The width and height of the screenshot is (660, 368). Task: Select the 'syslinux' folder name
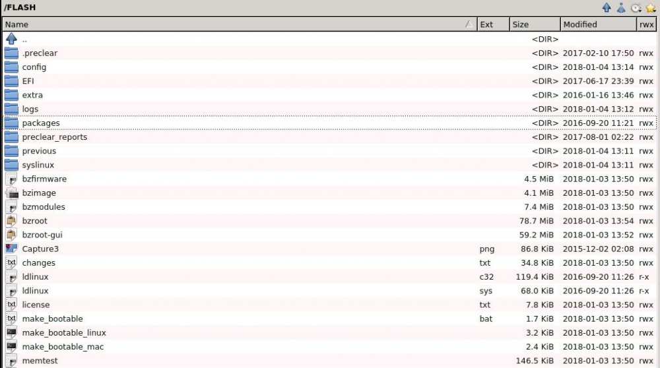click(x=38, y=165)
